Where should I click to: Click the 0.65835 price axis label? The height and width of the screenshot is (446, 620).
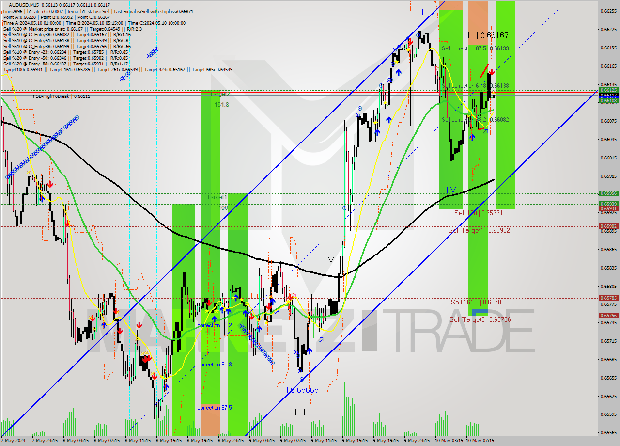[x=608, y=268]
